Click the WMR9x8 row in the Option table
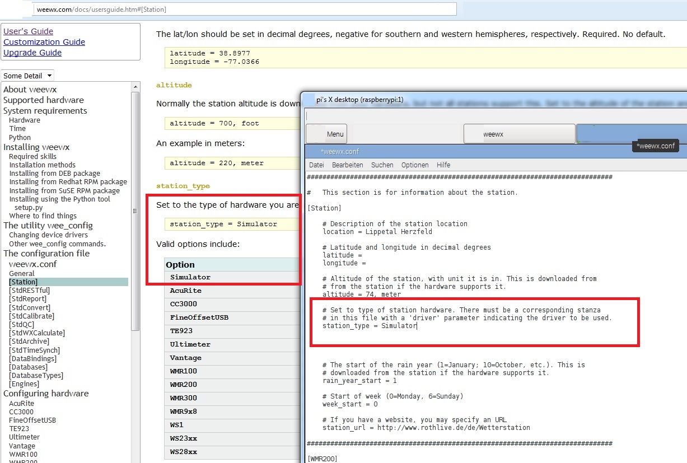 click(x=232, y=411)
